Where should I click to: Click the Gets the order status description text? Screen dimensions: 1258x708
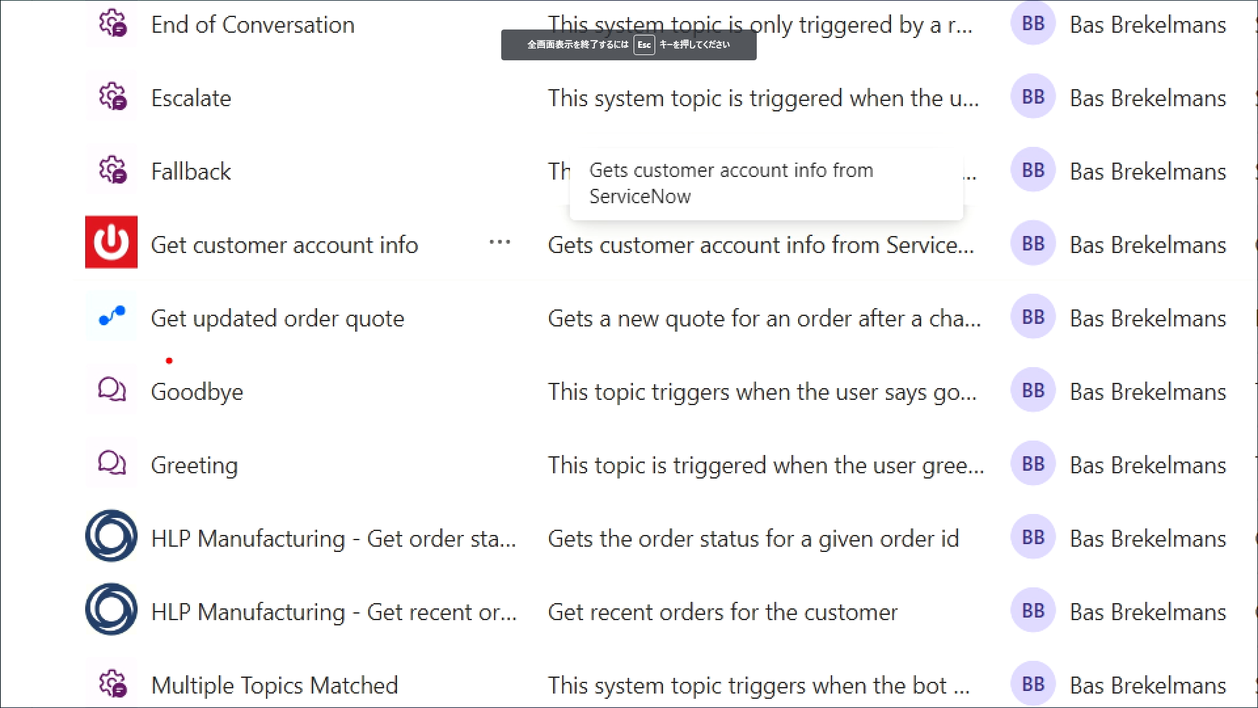(x=753, y=539)
